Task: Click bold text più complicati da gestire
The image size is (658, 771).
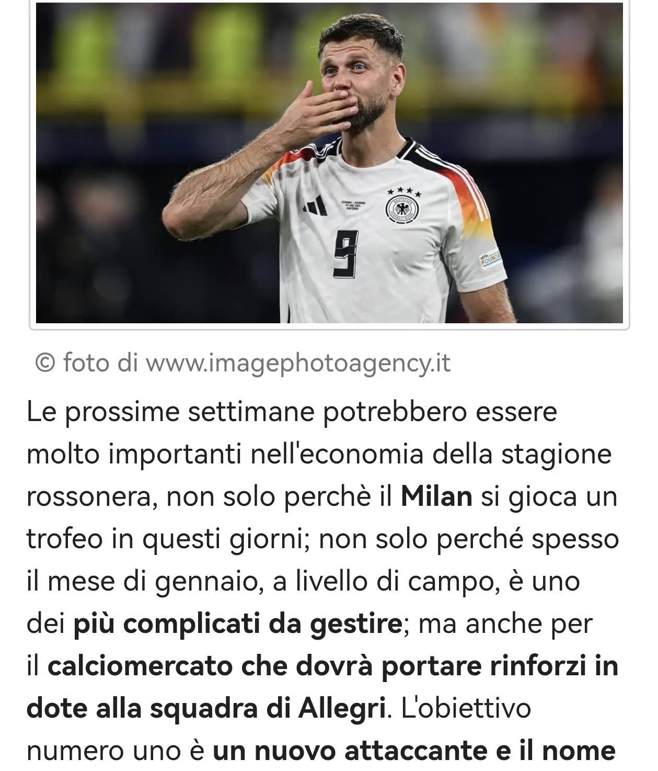Action: (237, 624)
